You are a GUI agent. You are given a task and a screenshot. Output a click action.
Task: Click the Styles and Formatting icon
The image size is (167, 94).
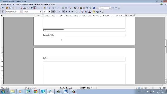click(x=3, y=11)
